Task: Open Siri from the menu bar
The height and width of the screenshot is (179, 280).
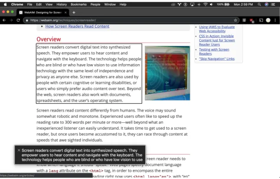Action: point(267,4)
